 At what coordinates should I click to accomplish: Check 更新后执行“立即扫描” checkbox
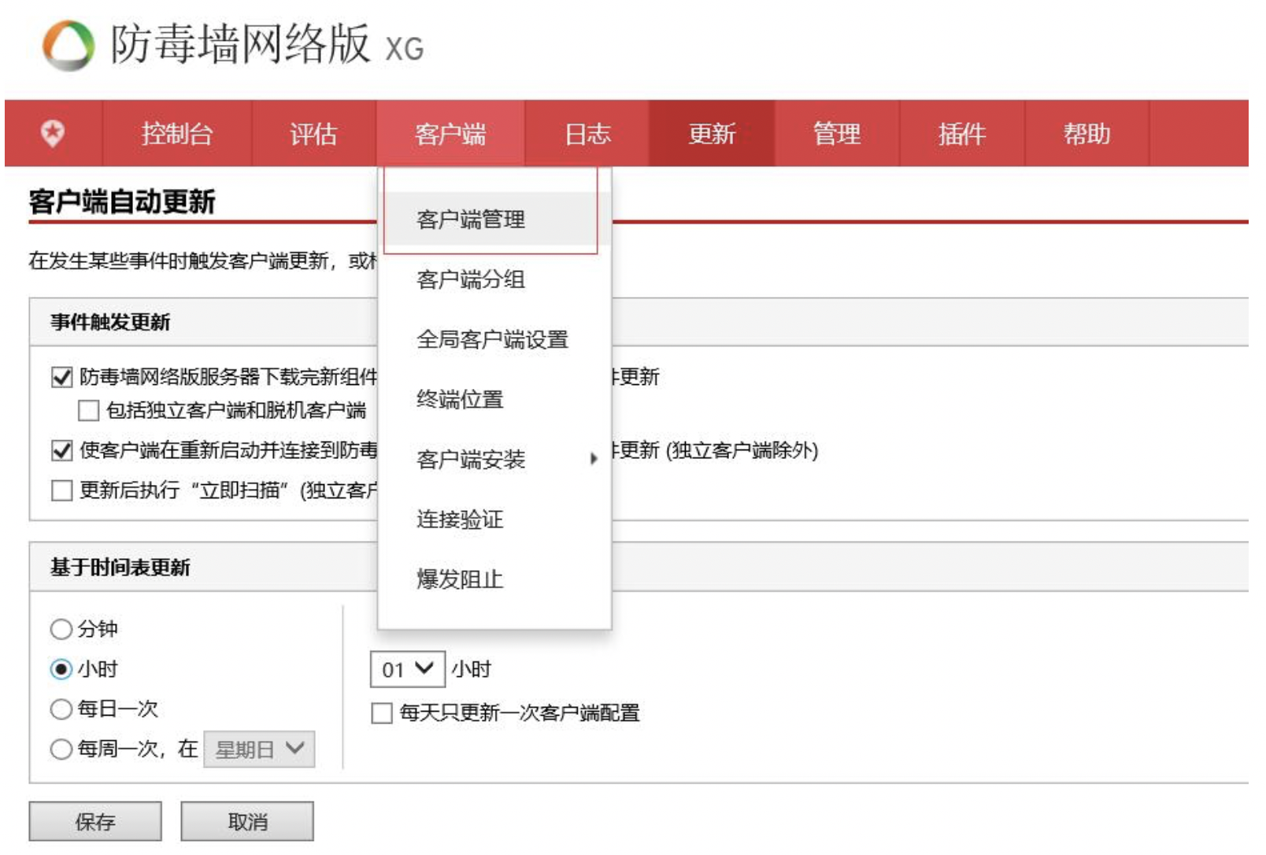tap(61, 490)
